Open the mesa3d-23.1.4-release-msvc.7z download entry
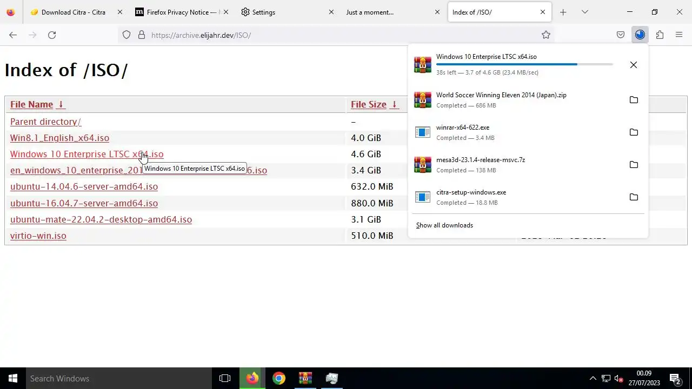Screen dimensions: 692x389 coord(516,165)
